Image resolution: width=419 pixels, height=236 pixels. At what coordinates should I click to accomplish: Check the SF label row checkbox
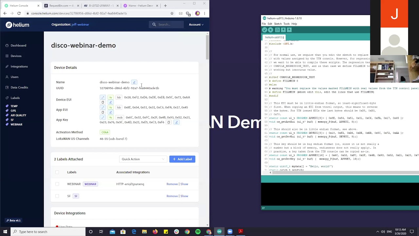[x=57, y=196]
